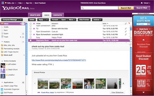
Task: Click the Edit Photos app icon
Action: (2, 93)
